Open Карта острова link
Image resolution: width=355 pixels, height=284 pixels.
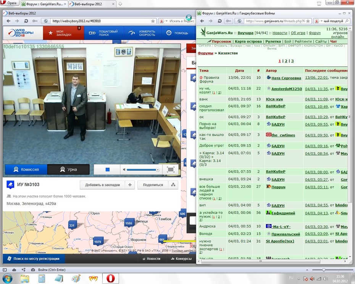click(248, 42)
